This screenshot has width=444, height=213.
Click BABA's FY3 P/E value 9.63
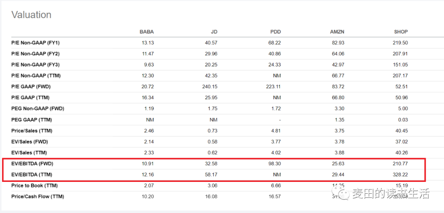coord(149,65)
